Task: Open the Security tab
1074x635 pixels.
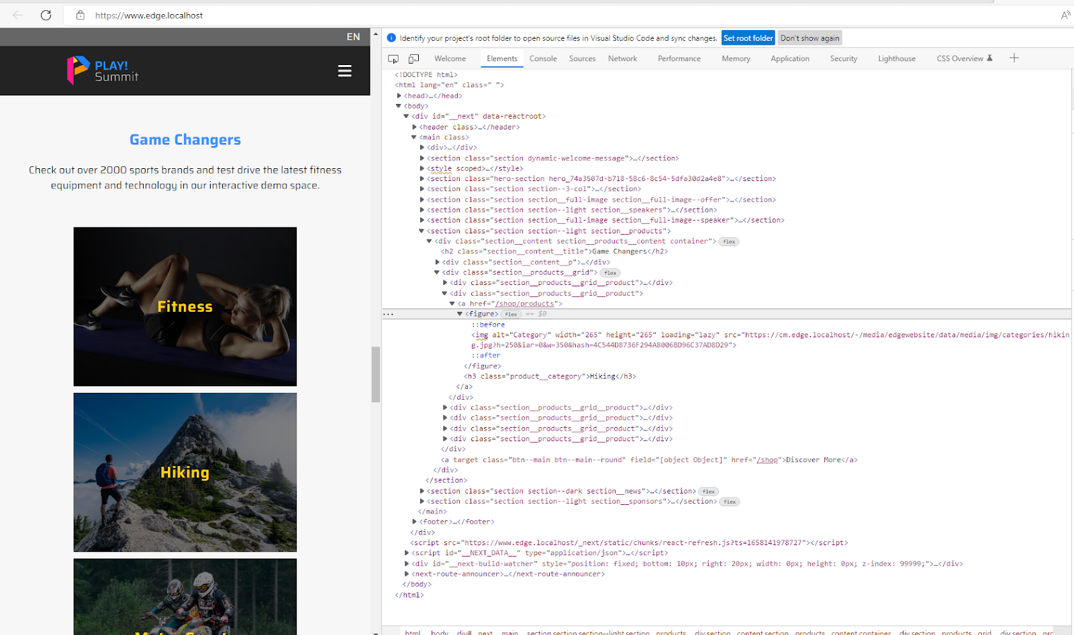Action: (x=843, y=59)
